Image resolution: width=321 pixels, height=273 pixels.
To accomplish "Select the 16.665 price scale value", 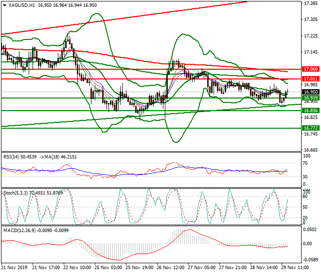I will click(311, 150).
